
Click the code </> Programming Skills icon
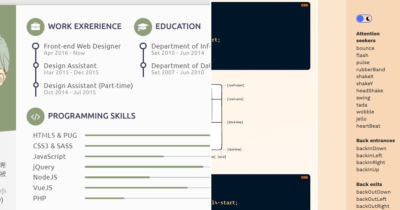coord(36,116)
